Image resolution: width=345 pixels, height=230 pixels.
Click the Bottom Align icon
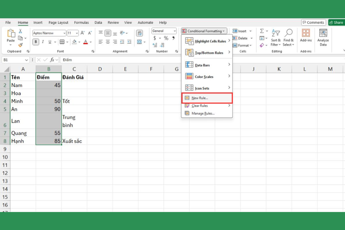point(115,33)
